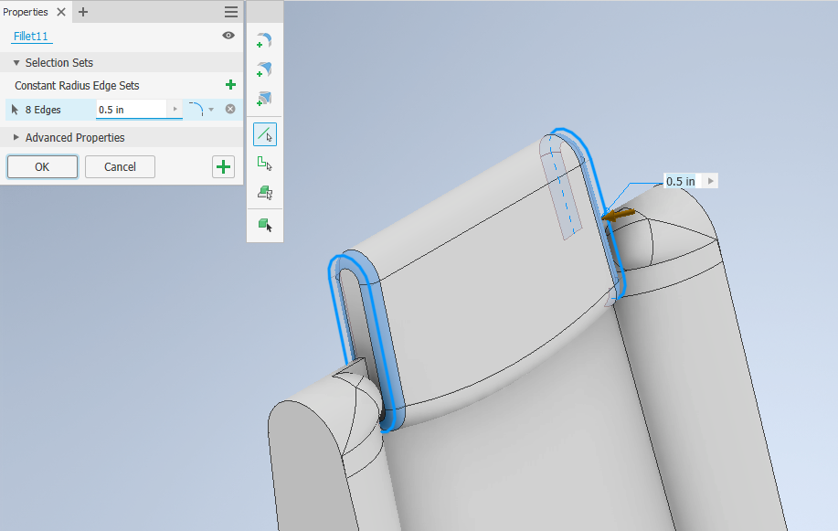
Task: Open viewport radius value flyout arrow
Action: click(711, 181)
